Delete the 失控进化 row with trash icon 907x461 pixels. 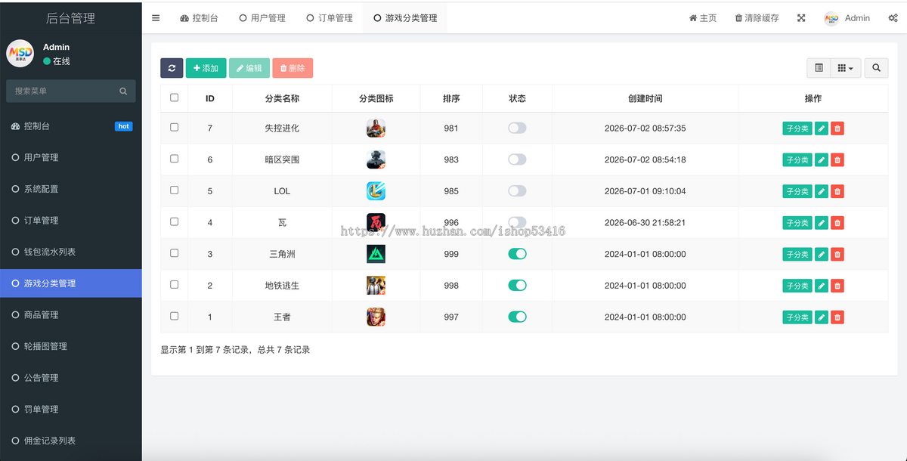[x=837, y=128]
